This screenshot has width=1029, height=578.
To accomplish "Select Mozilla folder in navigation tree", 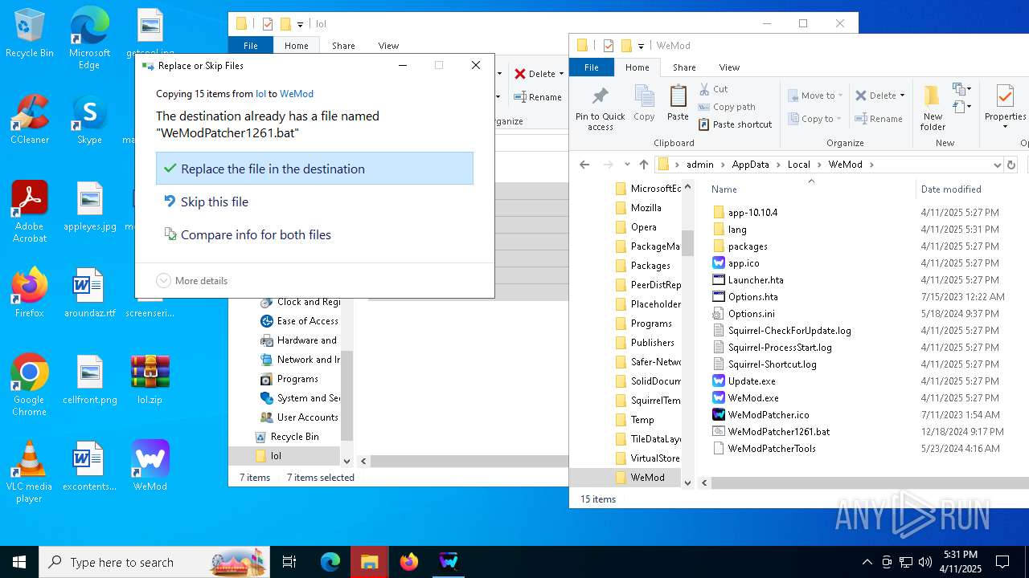I will 646,208.
